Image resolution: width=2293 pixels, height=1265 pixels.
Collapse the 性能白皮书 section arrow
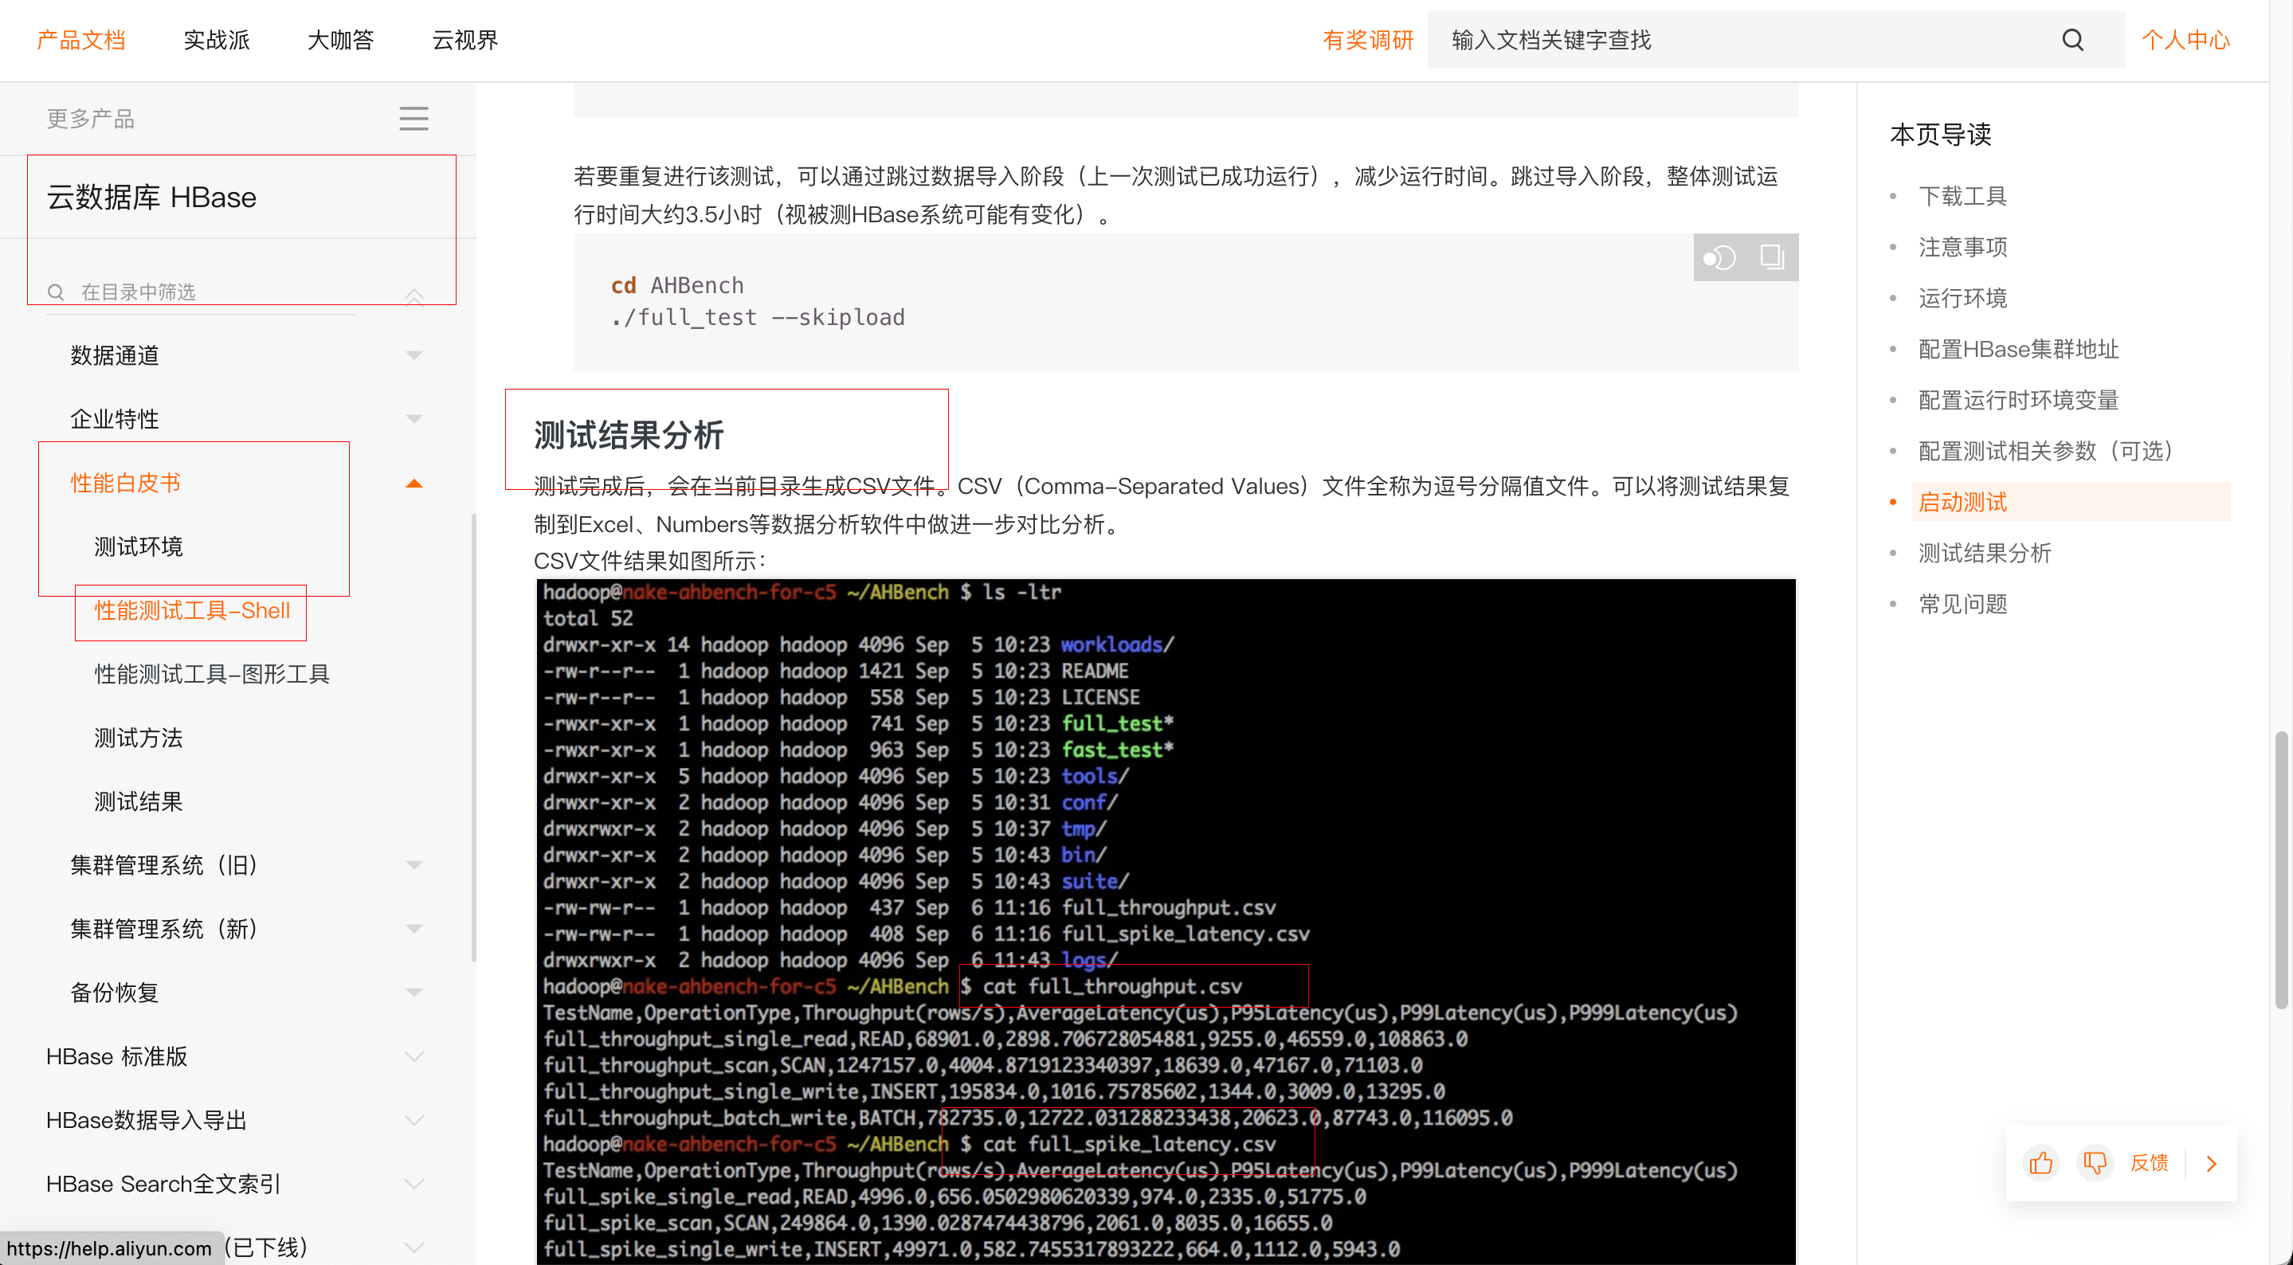[414, 483]
